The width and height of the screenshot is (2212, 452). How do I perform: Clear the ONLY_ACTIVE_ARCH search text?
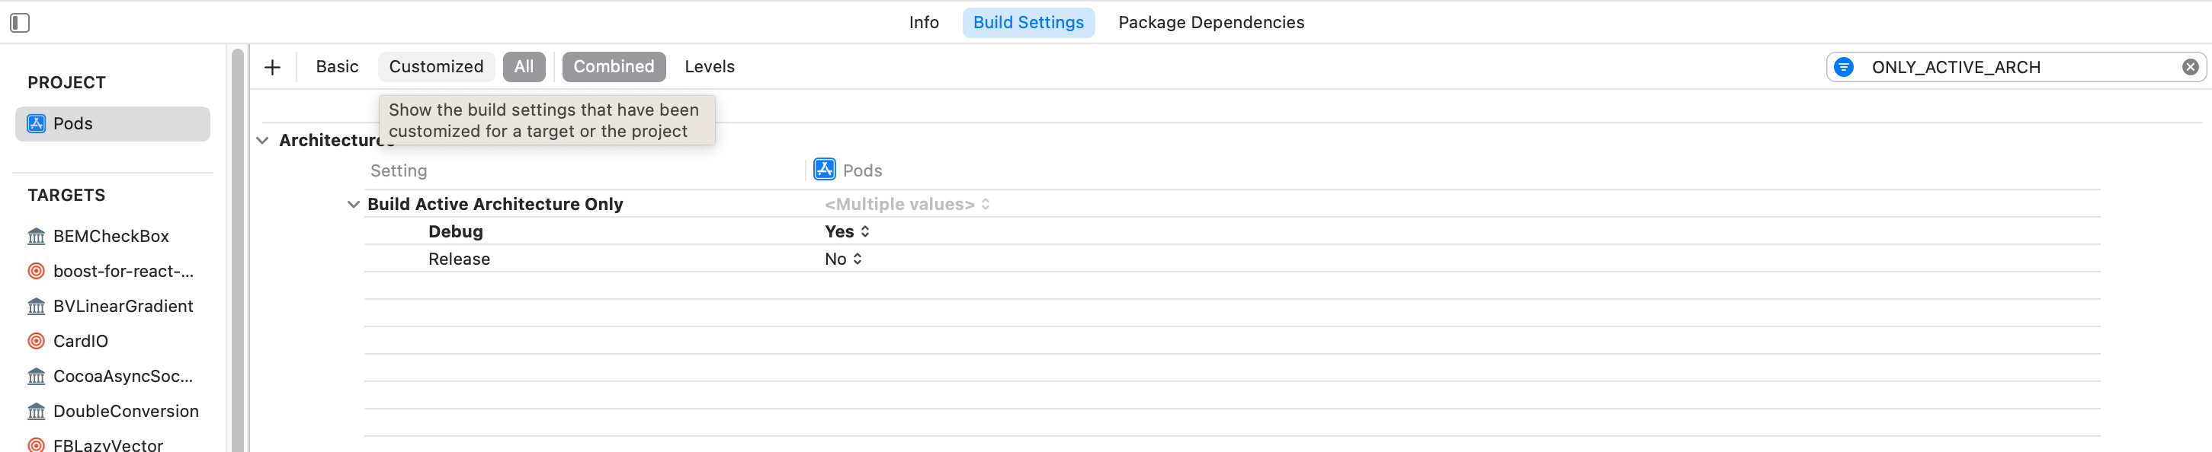(2190, 67)
